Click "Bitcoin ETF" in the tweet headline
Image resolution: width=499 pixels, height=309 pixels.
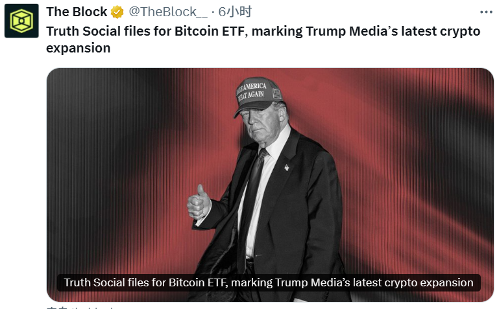[x=211, y=31]
